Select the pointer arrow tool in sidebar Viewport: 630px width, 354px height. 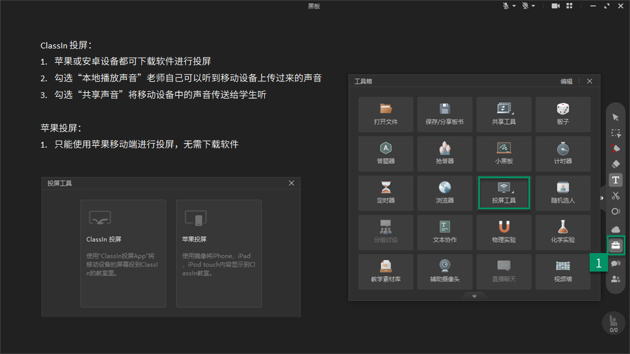(x=616, y=117)
